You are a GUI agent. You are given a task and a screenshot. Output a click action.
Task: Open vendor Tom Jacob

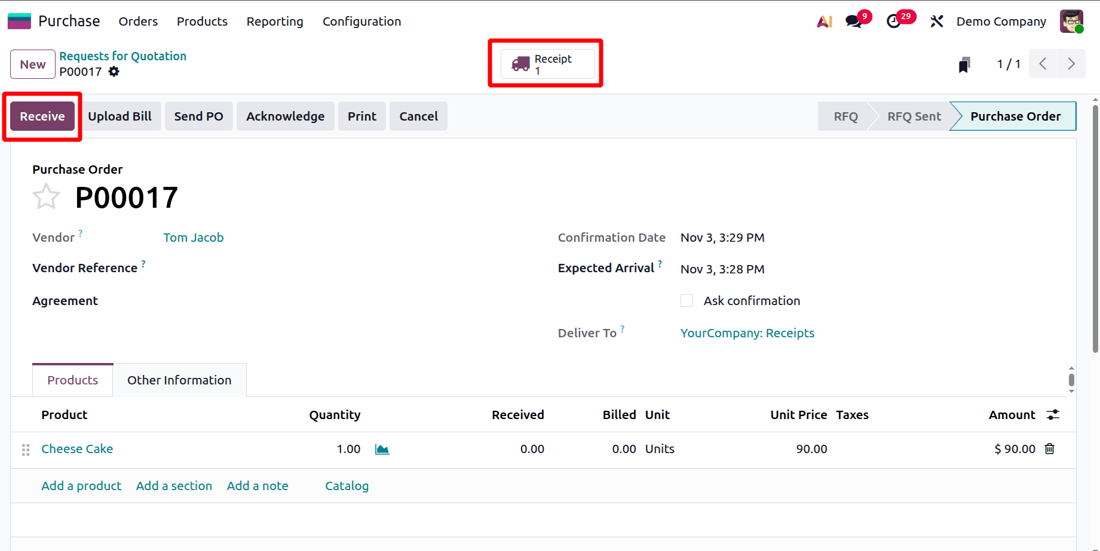click(193, 237)
